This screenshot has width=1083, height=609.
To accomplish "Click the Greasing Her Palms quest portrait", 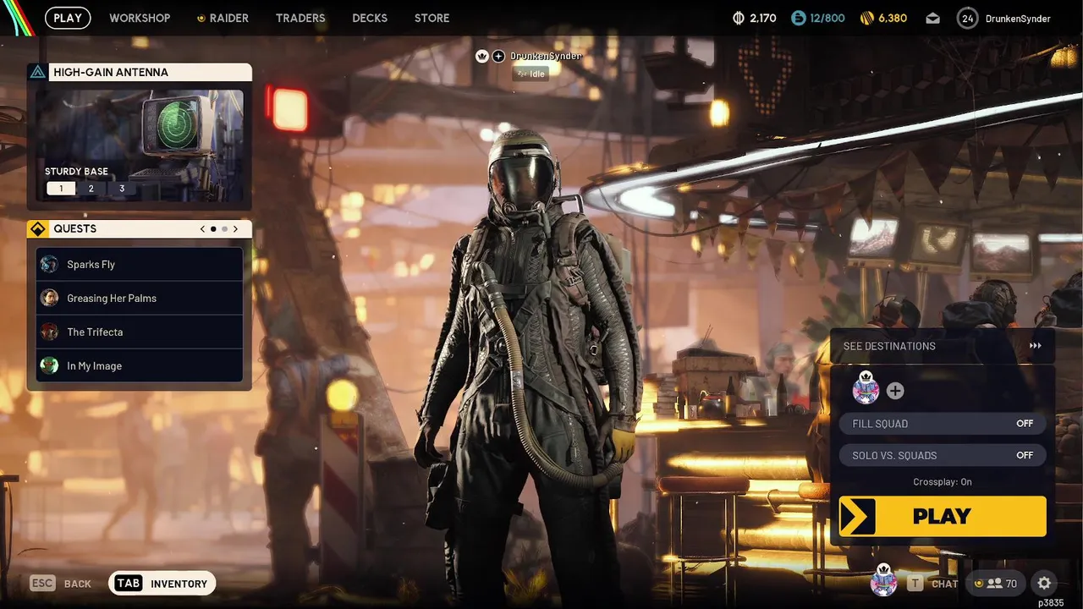I will [x=50, y=298].
